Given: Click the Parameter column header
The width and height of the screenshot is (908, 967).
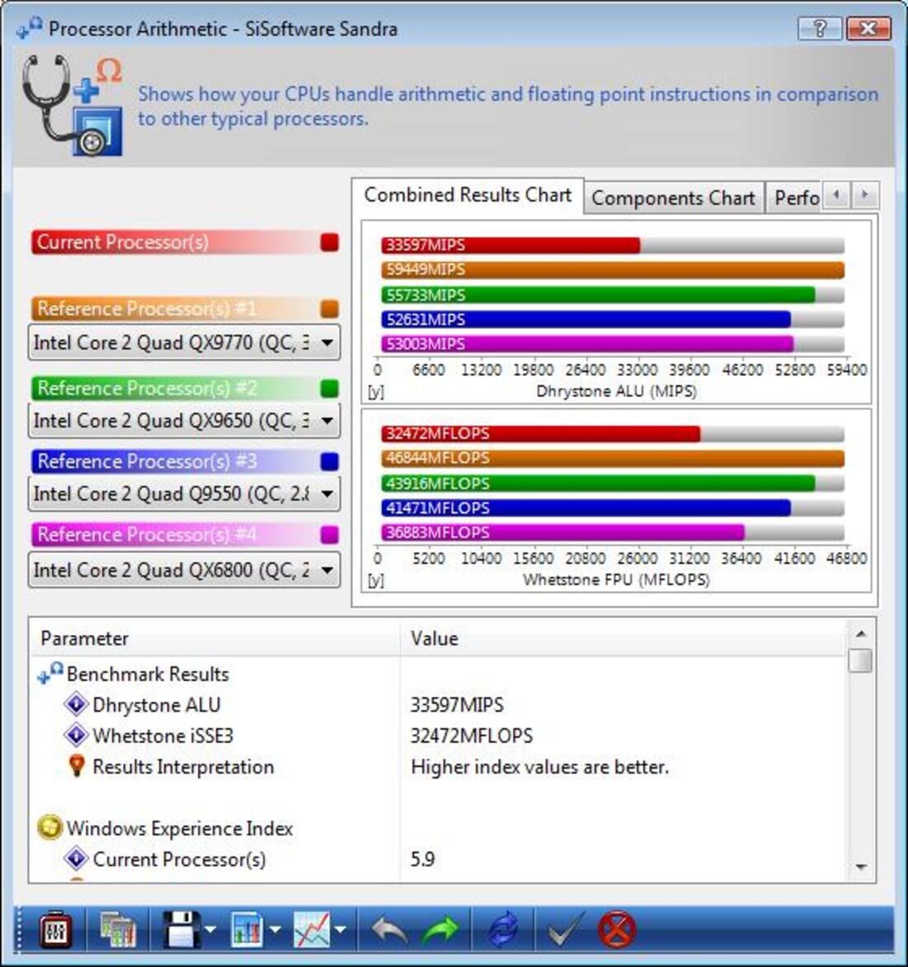Looking at the screenshot, I should 215,638.
